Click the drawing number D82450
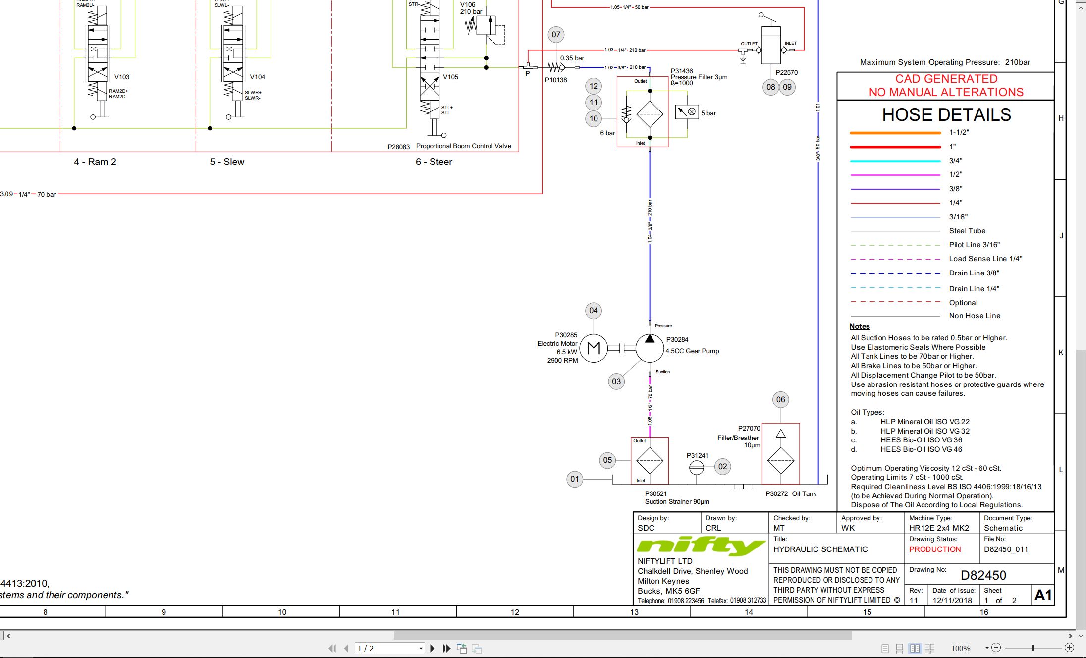Screen dimensions: 1086x658 point(983,575)
